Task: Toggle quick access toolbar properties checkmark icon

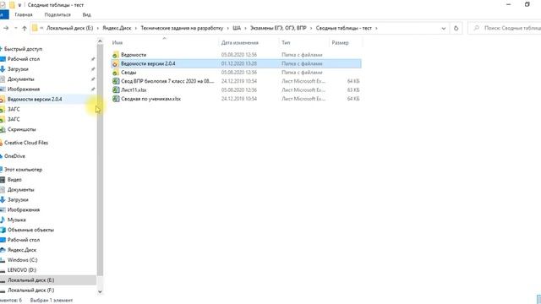Action: click(3, 5)
